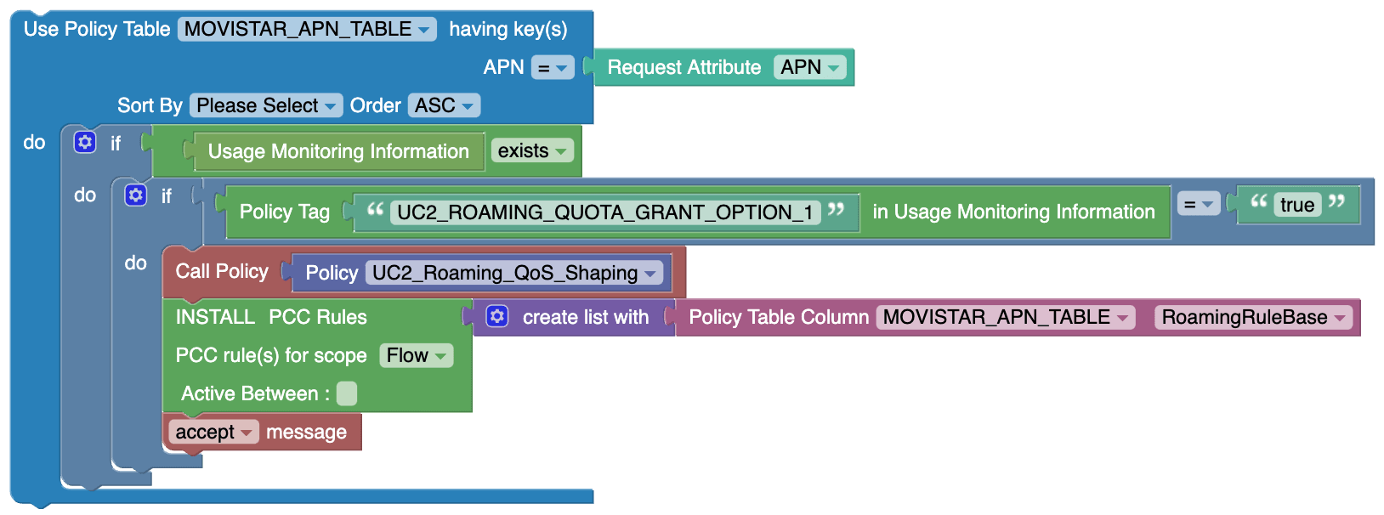Click the gear icon on the Policy Tag if block
Viewport: 1384px width, 515px height.
point(136,195)
